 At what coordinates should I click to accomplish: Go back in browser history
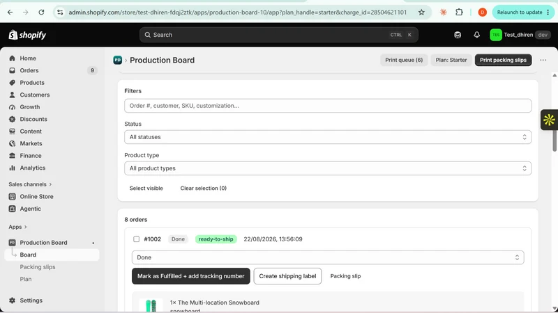10,12
